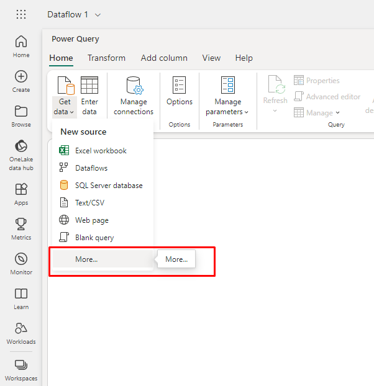Open the Create page

[21, 81]
